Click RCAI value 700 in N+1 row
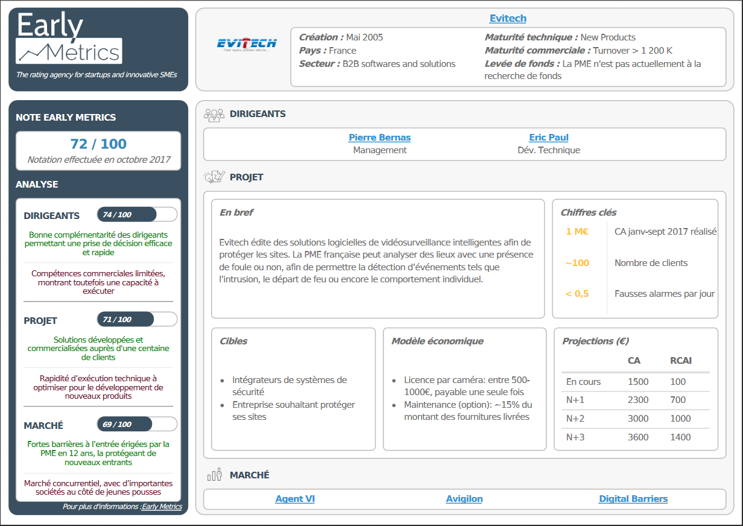Screen dimensions: 743x526 pyautogui.click(x=678, y=400)
